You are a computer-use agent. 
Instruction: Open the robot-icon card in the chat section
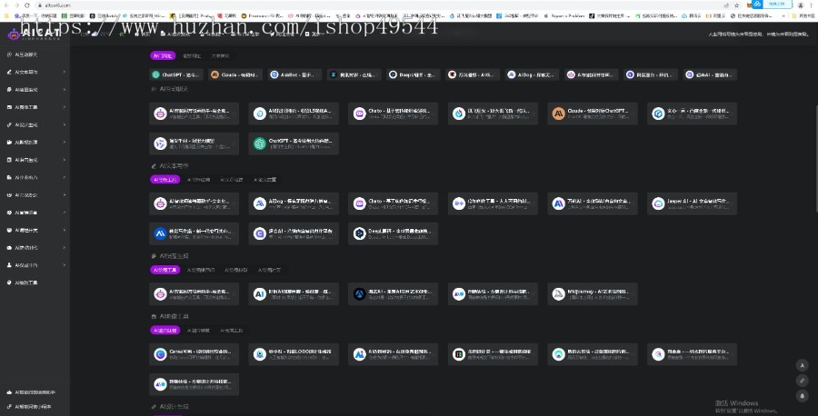pyautogui.click(x=195, y=114)
